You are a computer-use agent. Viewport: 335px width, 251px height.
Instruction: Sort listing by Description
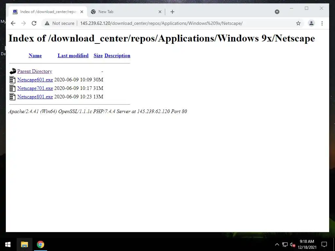(117, 56)
